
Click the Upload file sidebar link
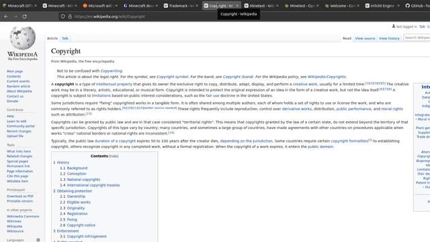(15, 136)
